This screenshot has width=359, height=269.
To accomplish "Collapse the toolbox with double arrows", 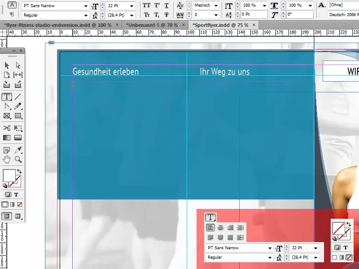I will point(14,51).
